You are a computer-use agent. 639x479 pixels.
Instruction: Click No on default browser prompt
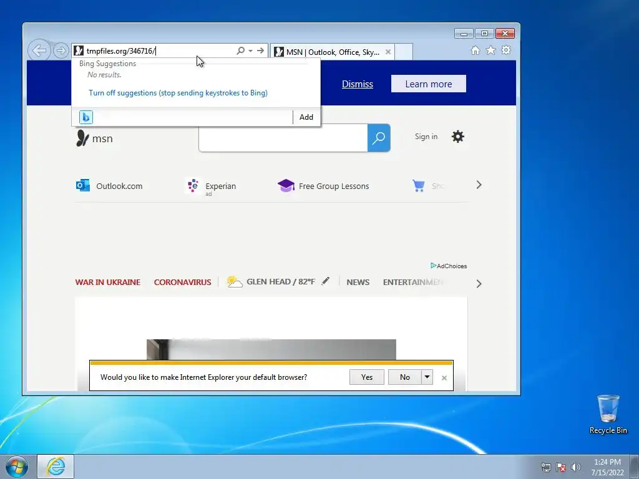click(404, 377)
